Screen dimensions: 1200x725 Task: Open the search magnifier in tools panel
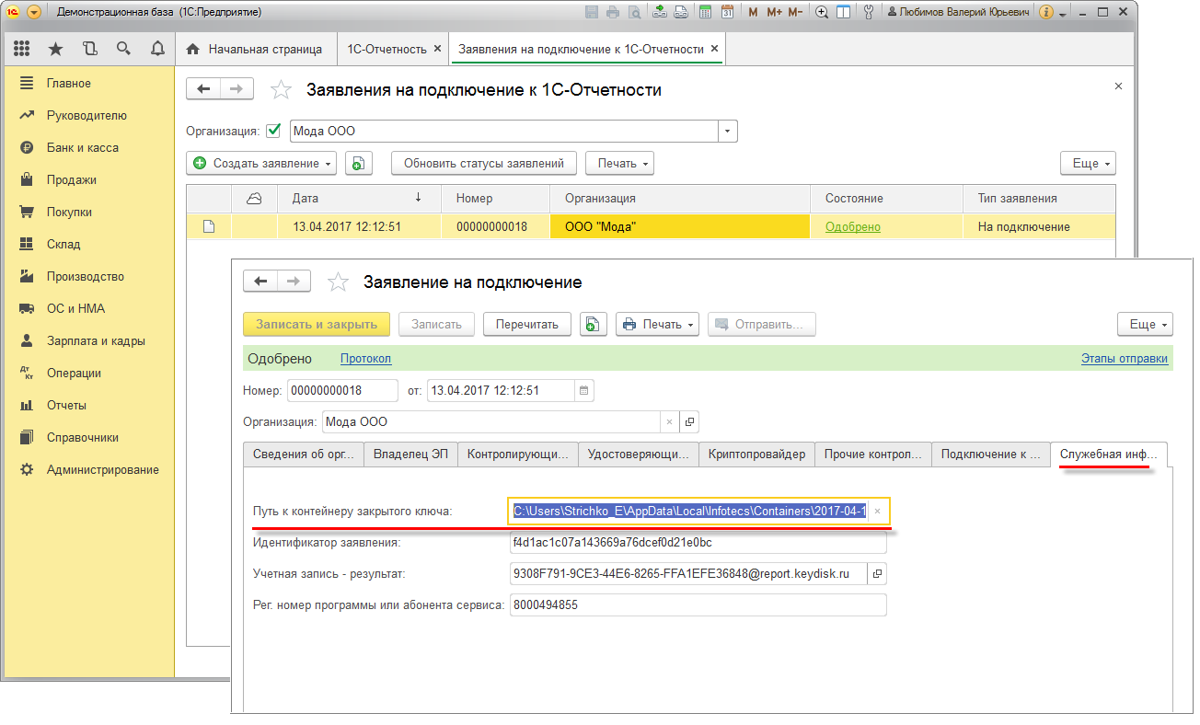click(123, 49)
